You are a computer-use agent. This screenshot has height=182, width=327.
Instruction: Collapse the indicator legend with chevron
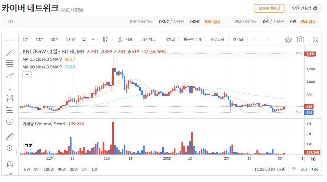tap(27, 75)
